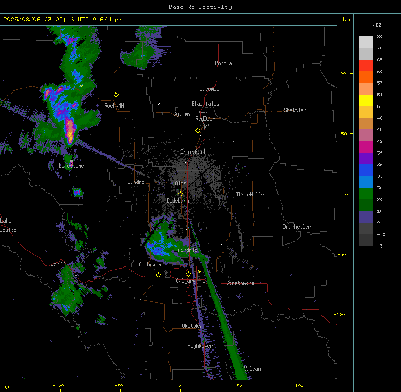401x392 pixels.
Task: Select the green 20-30 dBZ legend swatch
Action: pos(366,194)
